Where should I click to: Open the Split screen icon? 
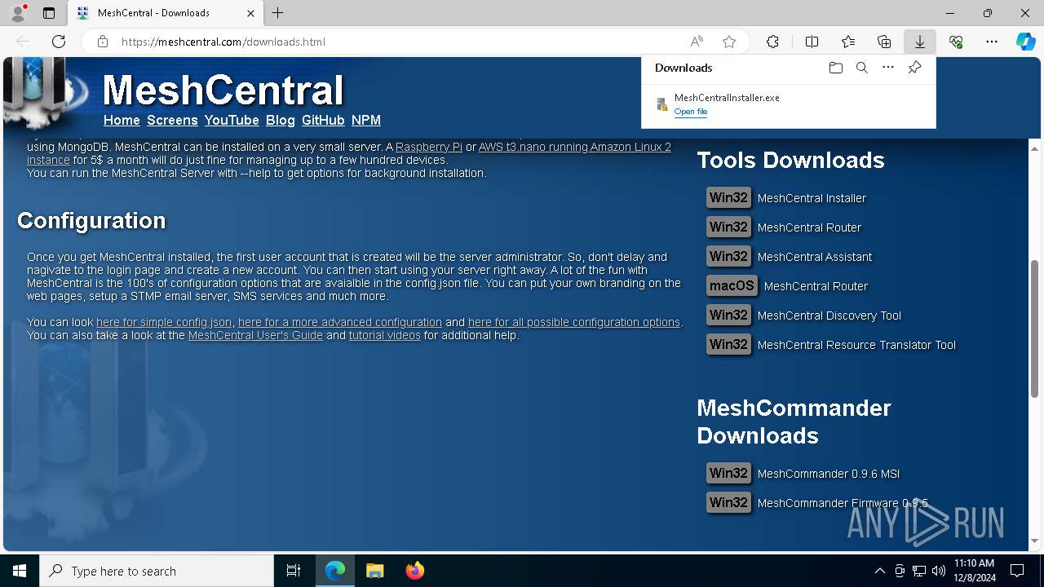tap(812, 42)
